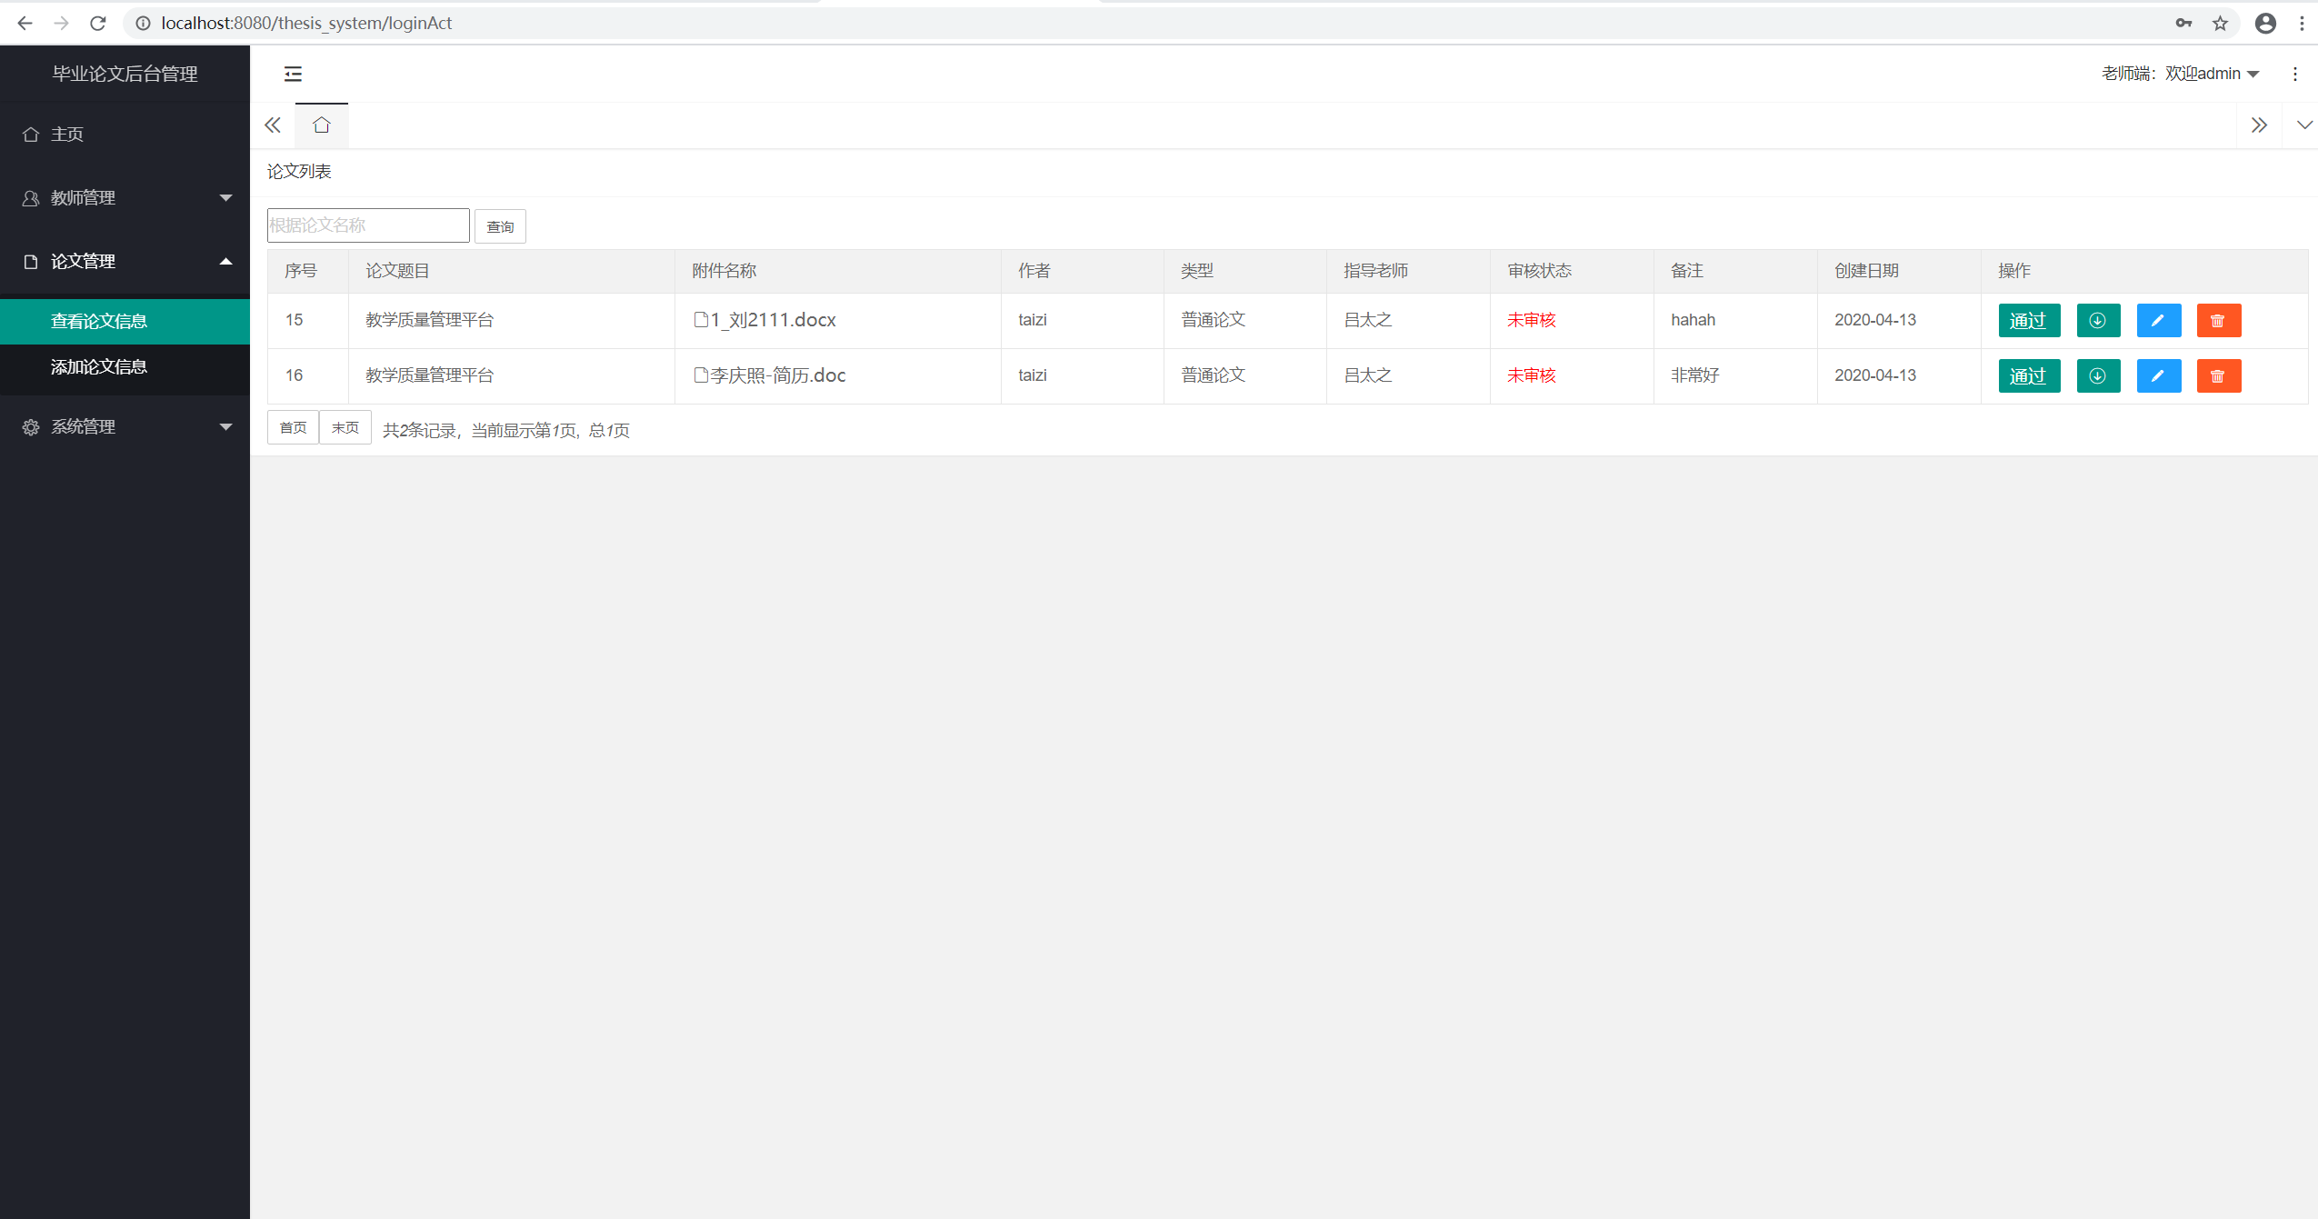This screenshot has height=1219, width=2318.
Task: Approve row 16 with 通过 button
Action: tap(2029, 376)
